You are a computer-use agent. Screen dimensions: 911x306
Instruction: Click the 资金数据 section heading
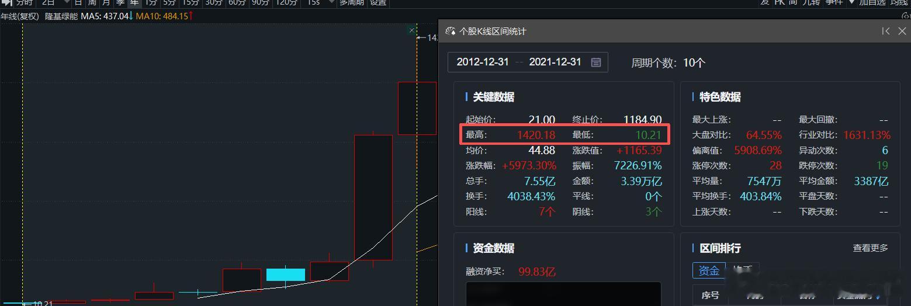pyautogui.click(x=493, y=248)
